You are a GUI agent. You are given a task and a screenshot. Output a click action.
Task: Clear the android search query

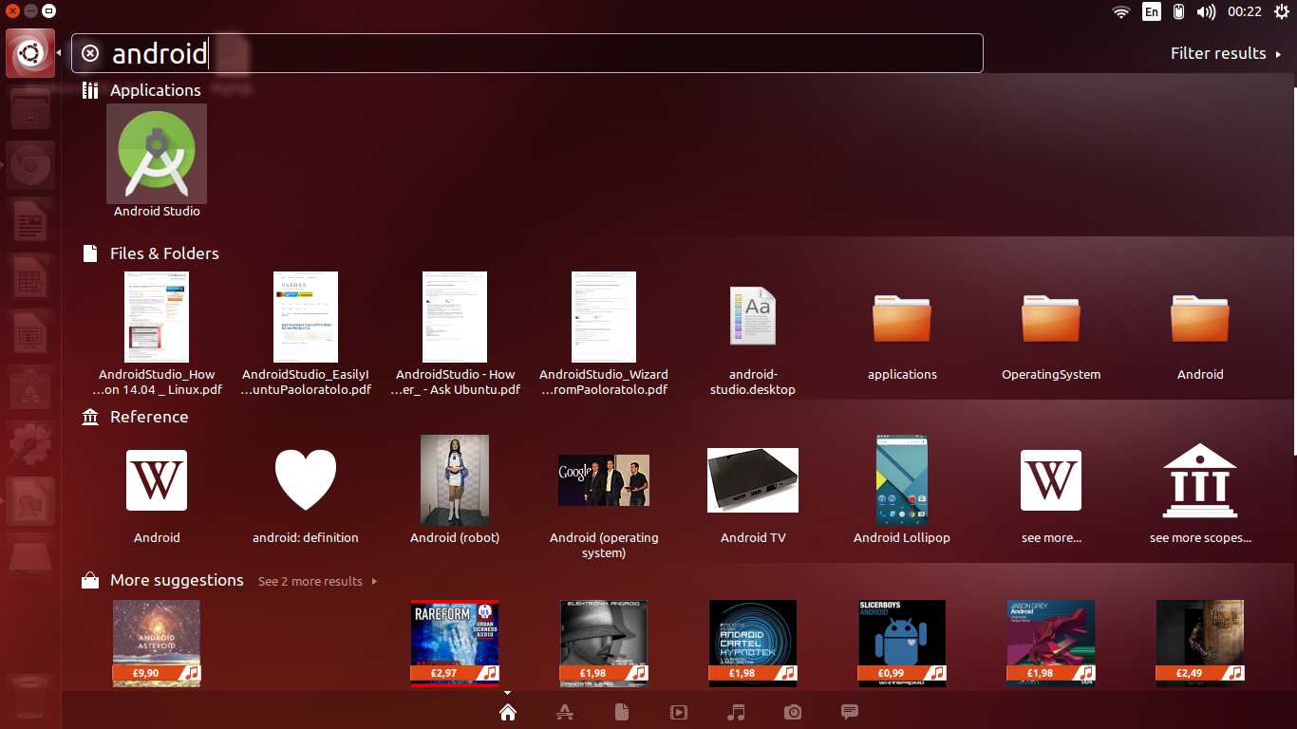(90, 53)
